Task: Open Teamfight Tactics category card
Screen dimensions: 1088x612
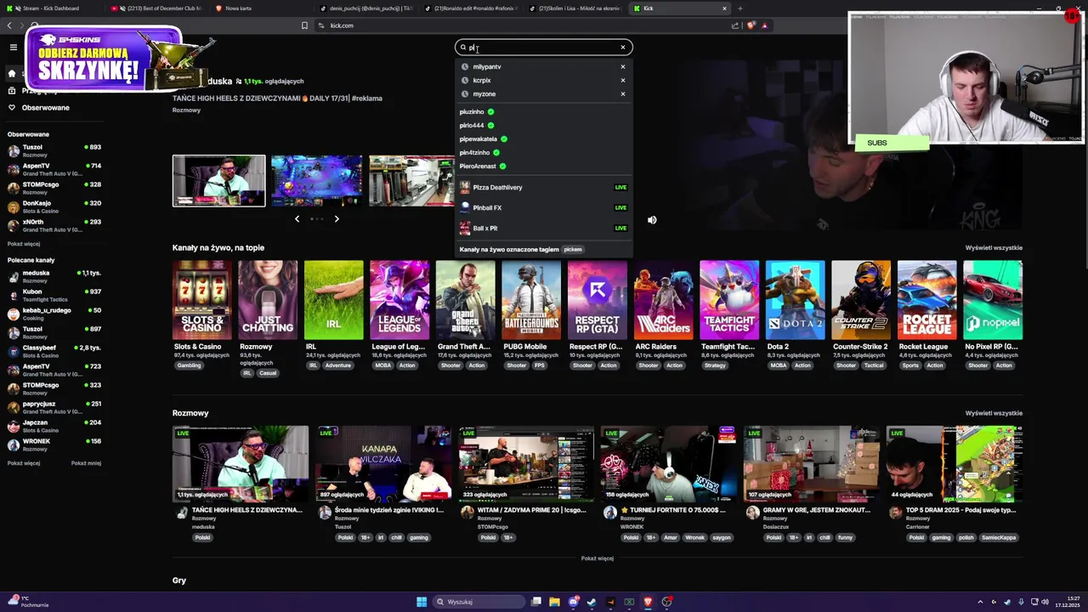Action: click(729, 300)
